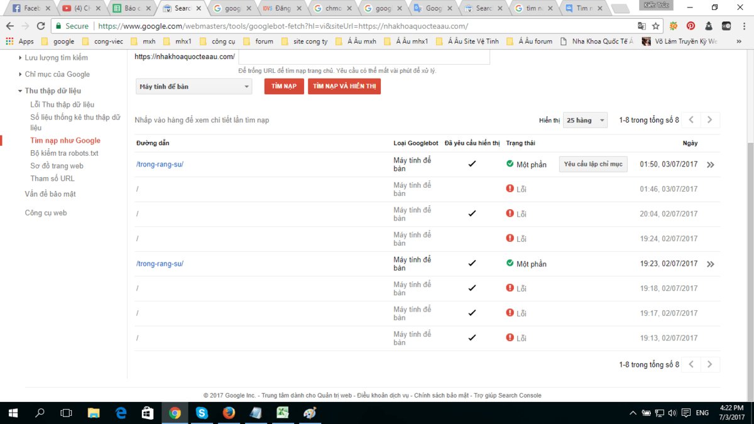Click 'Yêu cầu lập chỉ mục' button
This screenshot has height=424, width=754.
pos(593,165)
